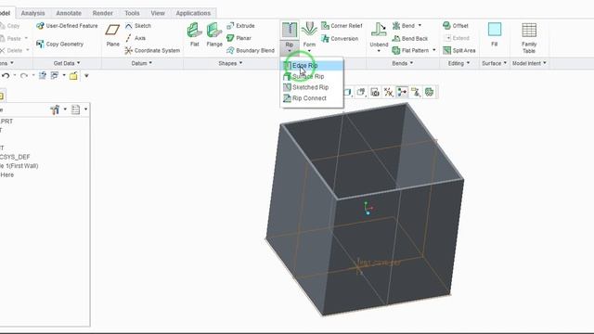
Task: Add a Coordinate System
Action: coord(152,50)
